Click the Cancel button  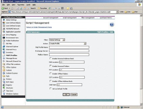[x=74, y=95]
